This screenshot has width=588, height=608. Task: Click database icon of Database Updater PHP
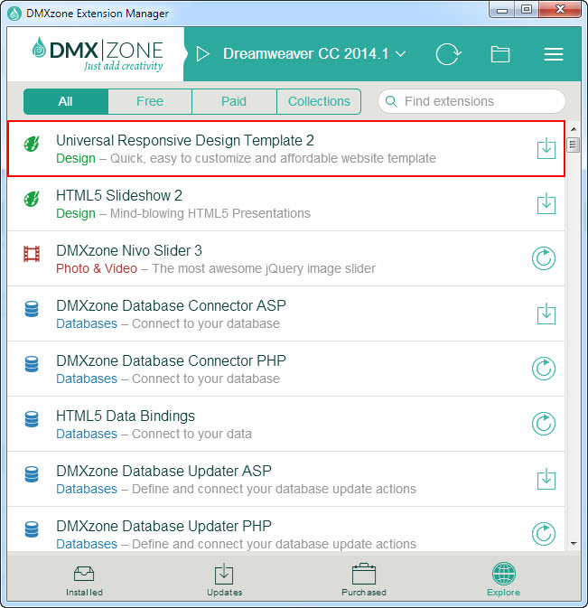click(32, 529)
